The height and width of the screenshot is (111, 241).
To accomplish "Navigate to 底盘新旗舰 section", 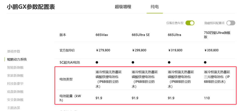I will pos(15,92).
